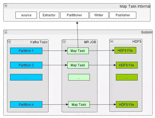The image size is (155, 118).
Task: Select the blue ellipsis partition box
Action: (26, 77)
